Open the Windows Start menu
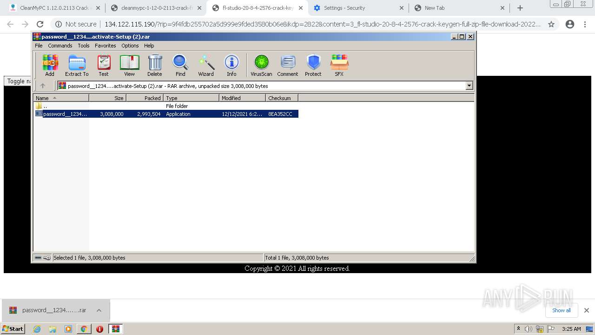Viewport: 595px width, 335px height. tap(13, 328)
